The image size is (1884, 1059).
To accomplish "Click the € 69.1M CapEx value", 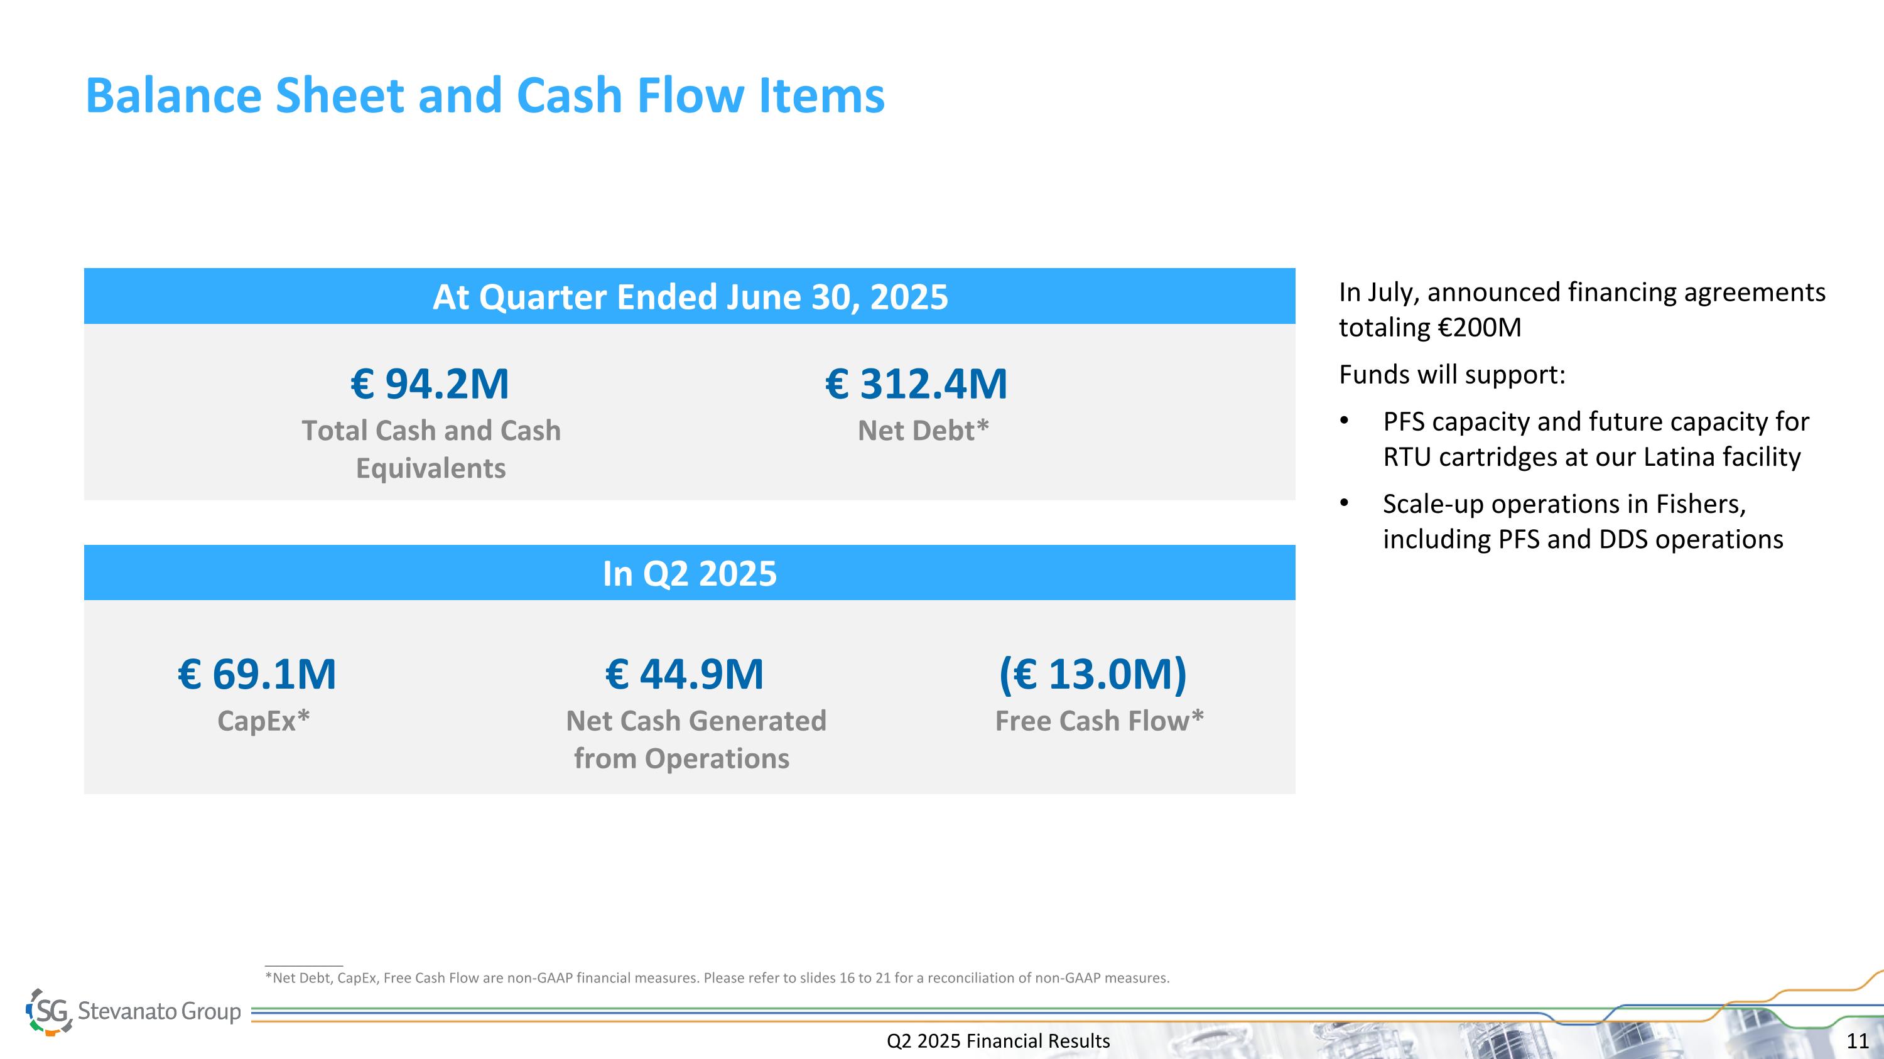I will (x=257, y=673).
